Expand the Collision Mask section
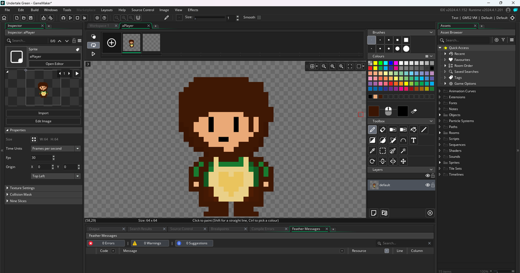The height and width of the screenshot is (273, 520). [x=21, y=195]
